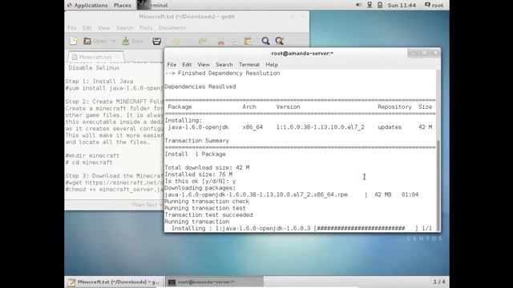Screen dimensions: 513x288
Task: Open gedit View menu
Action: (104, 28)
